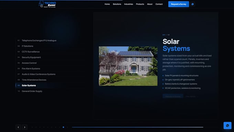Click the faded View details link
The image size is (234, 132).
pos(192,97)
